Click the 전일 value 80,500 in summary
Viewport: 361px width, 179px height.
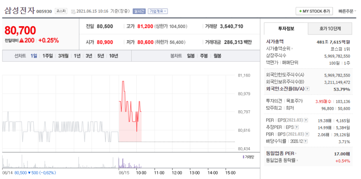pos(105,27)
